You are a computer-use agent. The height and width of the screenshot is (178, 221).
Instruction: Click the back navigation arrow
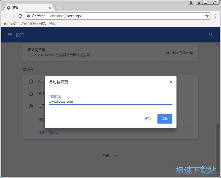6,16
